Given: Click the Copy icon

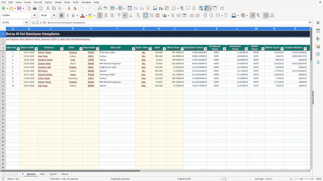Looking at the screenshot, I should (x=54, y=8).
